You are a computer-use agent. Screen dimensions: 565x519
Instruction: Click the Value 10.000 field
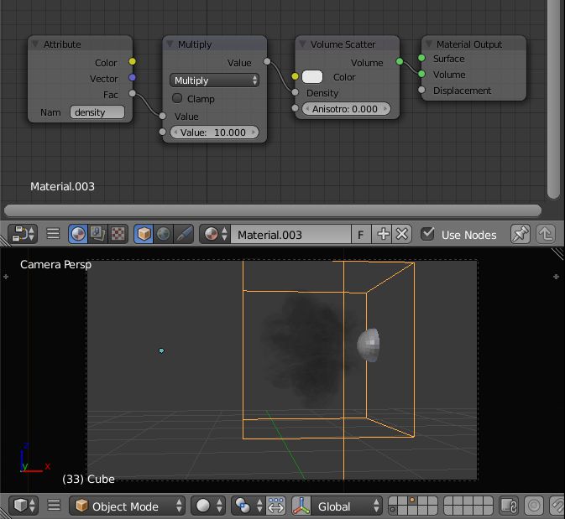point(214,132)
